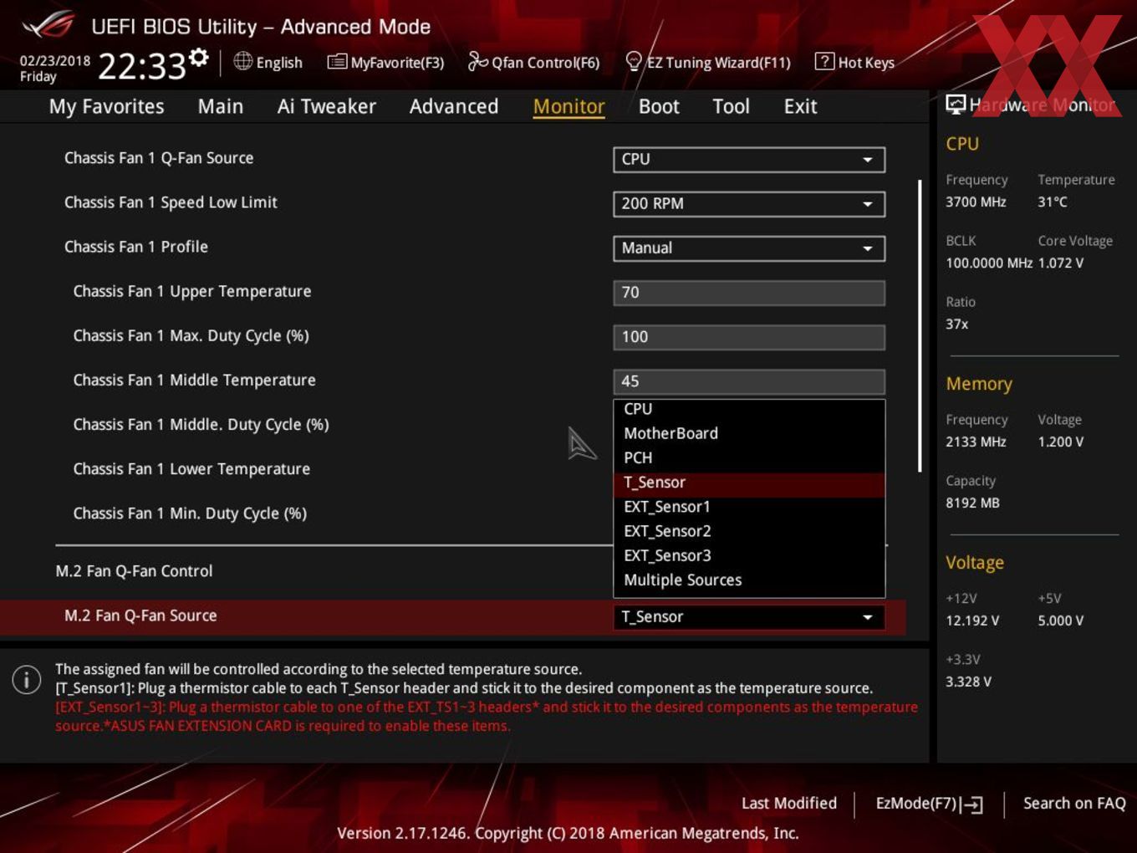Click the 22:33 clock display

[141, 66]
